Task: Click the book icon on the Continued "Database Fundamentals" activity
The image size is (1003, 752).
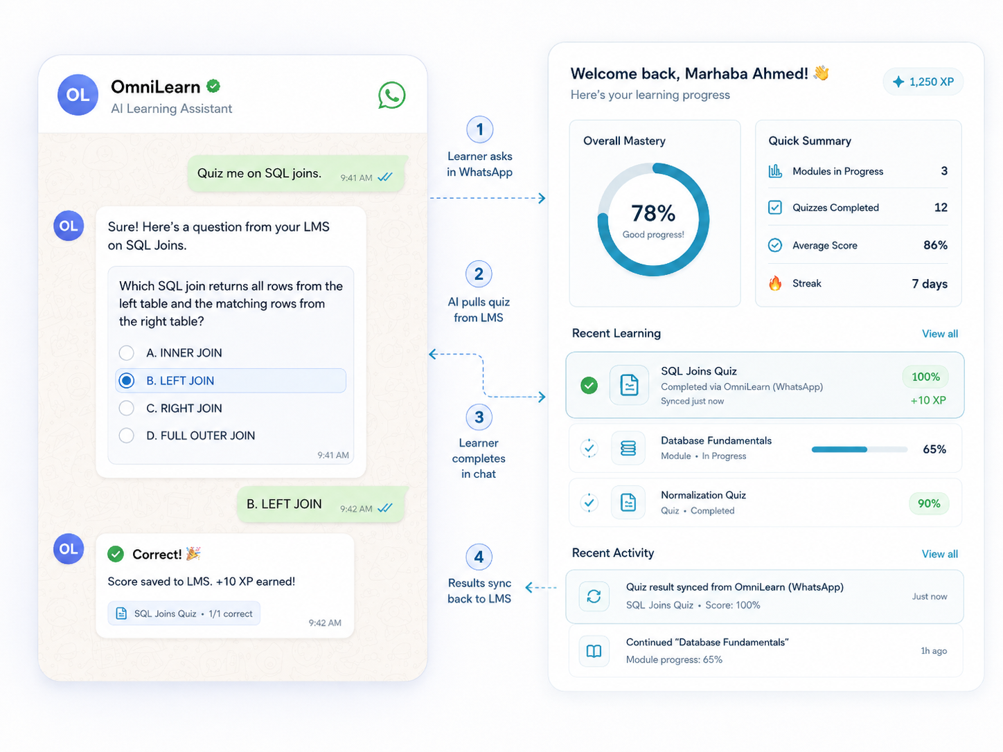Action: point(594,651)
